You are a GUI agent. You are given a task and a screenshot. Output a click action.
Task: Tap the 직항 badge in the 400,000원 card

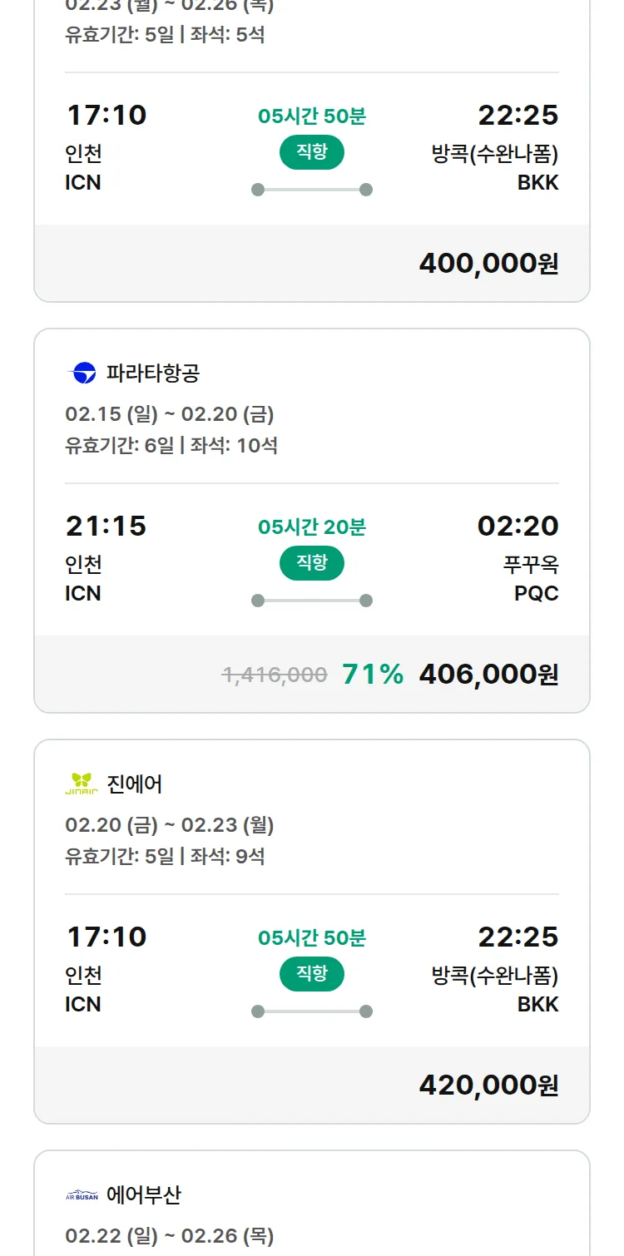[312, 152]
